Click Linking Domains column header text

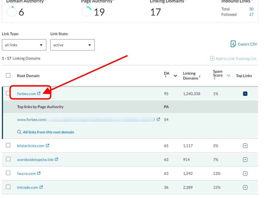coord(191,76)
